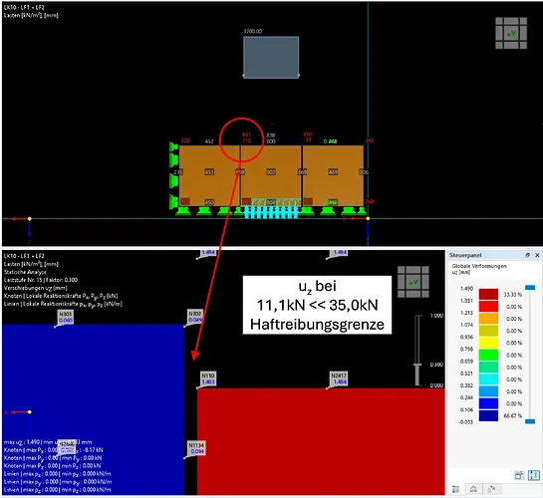Select the yellow legend color swatch
Viewport: 543px width, 498px height.
point(488,343)
